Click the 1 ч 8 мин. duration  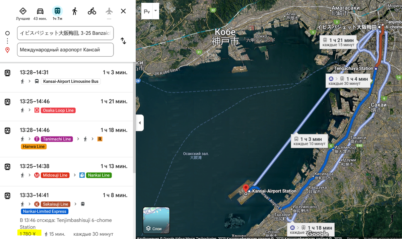(115, 195)
